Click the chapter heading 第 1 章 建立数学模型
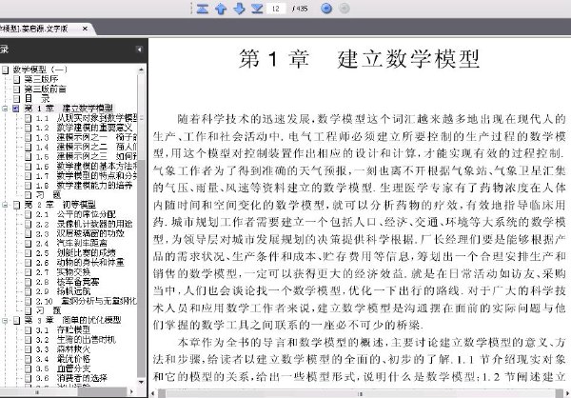 [359, 59]
